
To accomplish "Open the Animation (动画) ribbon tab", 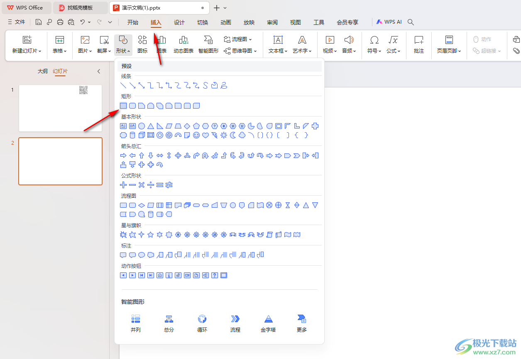I will pos(226,22).
